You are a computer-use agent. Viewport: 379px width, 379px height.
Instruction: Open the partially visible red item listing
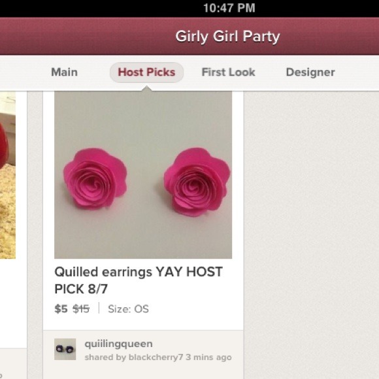(x=8, y=174)
